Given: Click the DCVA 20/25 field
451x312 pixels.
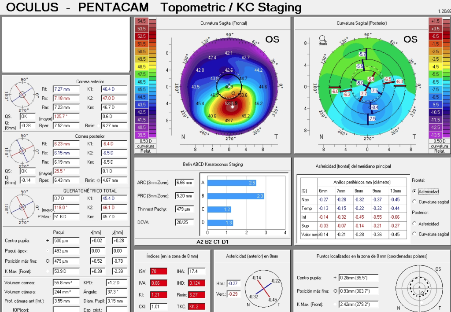Looking at the screenshot, I should (x=185, y=223).
